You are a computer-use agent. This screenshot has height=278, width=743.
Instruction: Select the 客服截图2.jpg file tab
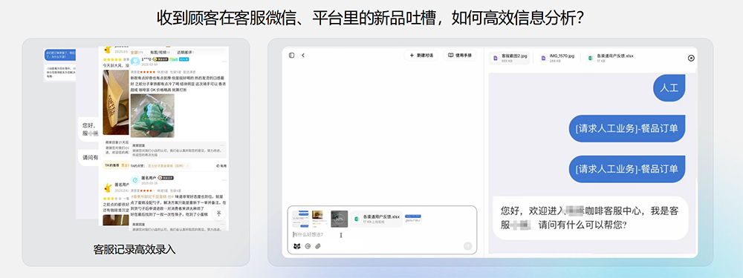pyautogui.click(x=510, y=58)
